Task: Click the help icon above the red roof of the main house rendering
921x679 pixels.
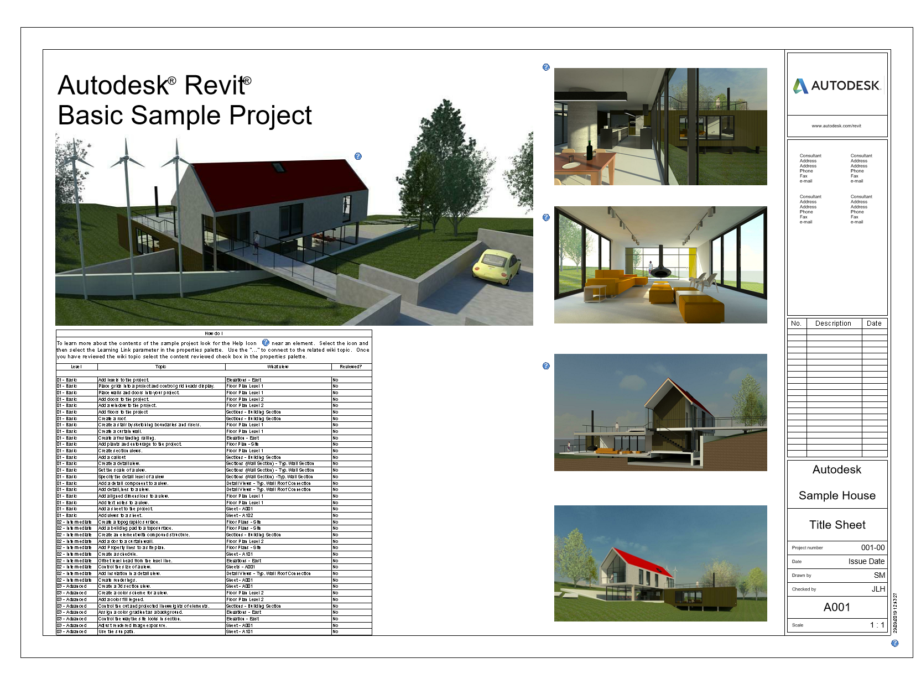Action: [x=358, y=156]
